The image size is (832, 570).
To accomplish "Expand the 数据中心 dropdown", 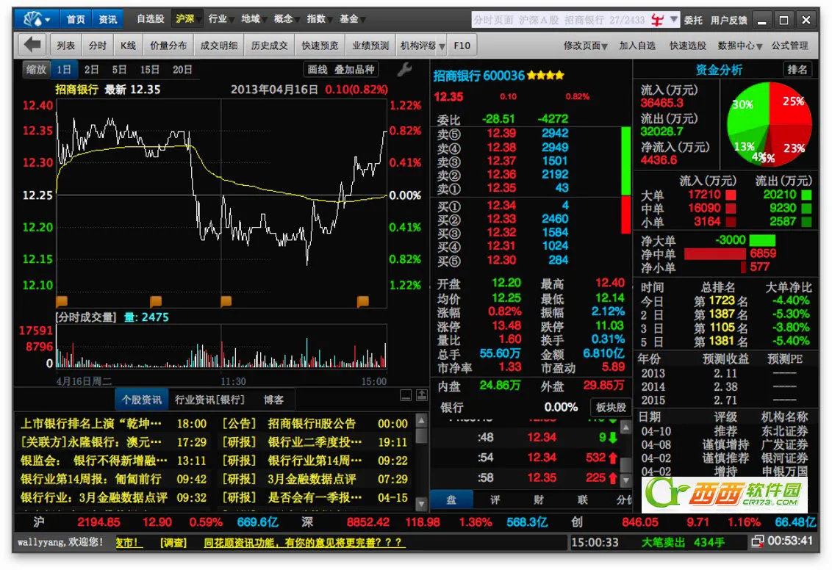I will coord(739,46).
